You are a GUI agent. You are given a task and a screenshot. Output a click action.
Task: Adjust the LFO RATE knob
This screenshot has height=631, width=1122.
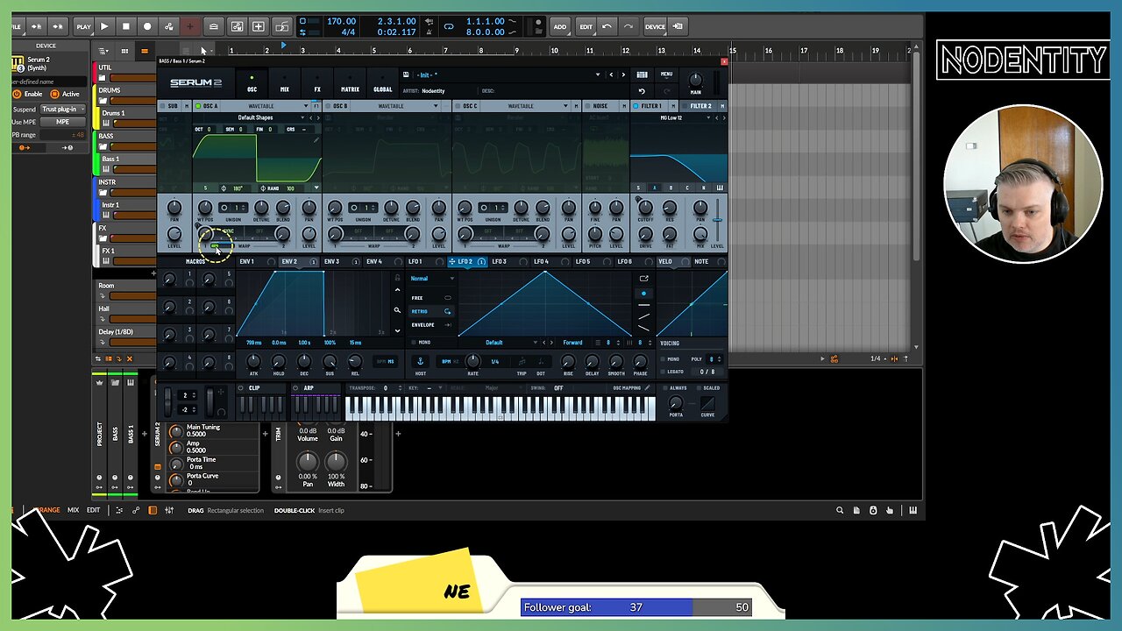(x=473, y=361)
